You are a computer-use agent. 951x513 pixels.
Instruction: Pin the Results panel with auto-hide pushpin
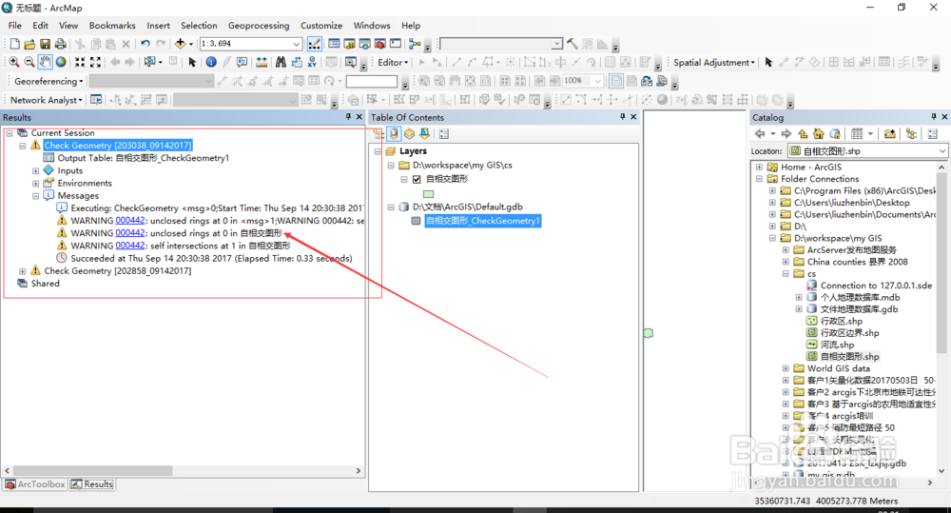click(x=348, y=116)
